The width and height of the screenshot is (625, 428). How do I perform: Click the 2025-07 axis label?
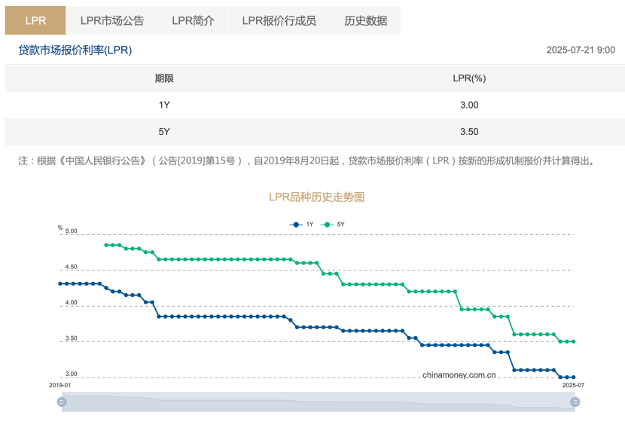(573, 385)
